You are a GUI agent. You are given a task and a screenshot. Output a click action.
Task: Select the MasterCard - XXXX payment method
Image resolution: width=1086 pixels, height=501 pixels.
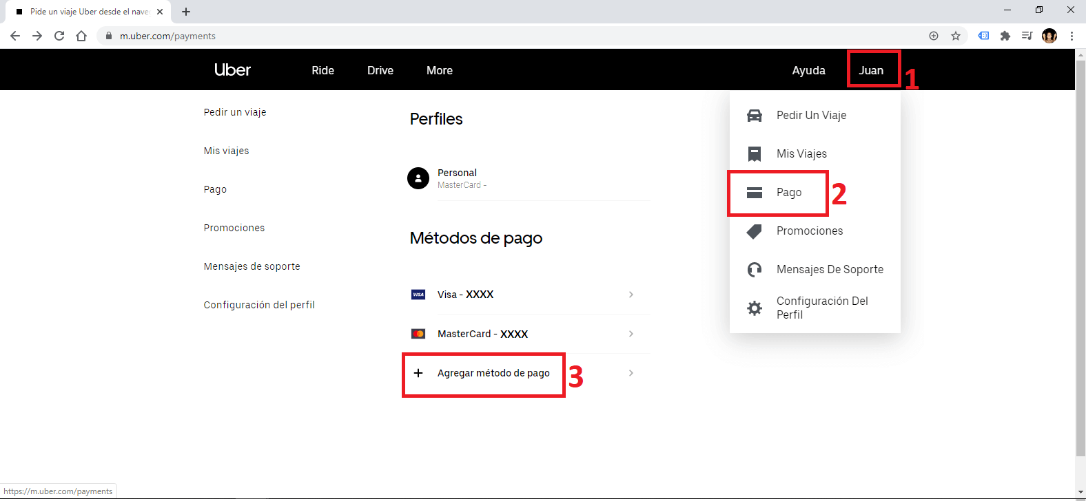point(529,334)
